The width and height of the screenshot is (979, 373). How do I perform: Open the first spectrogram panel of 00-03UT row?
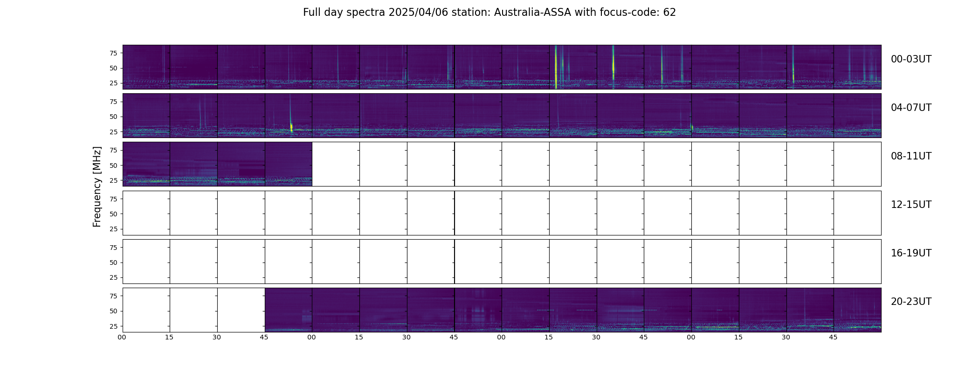point(146,67)
